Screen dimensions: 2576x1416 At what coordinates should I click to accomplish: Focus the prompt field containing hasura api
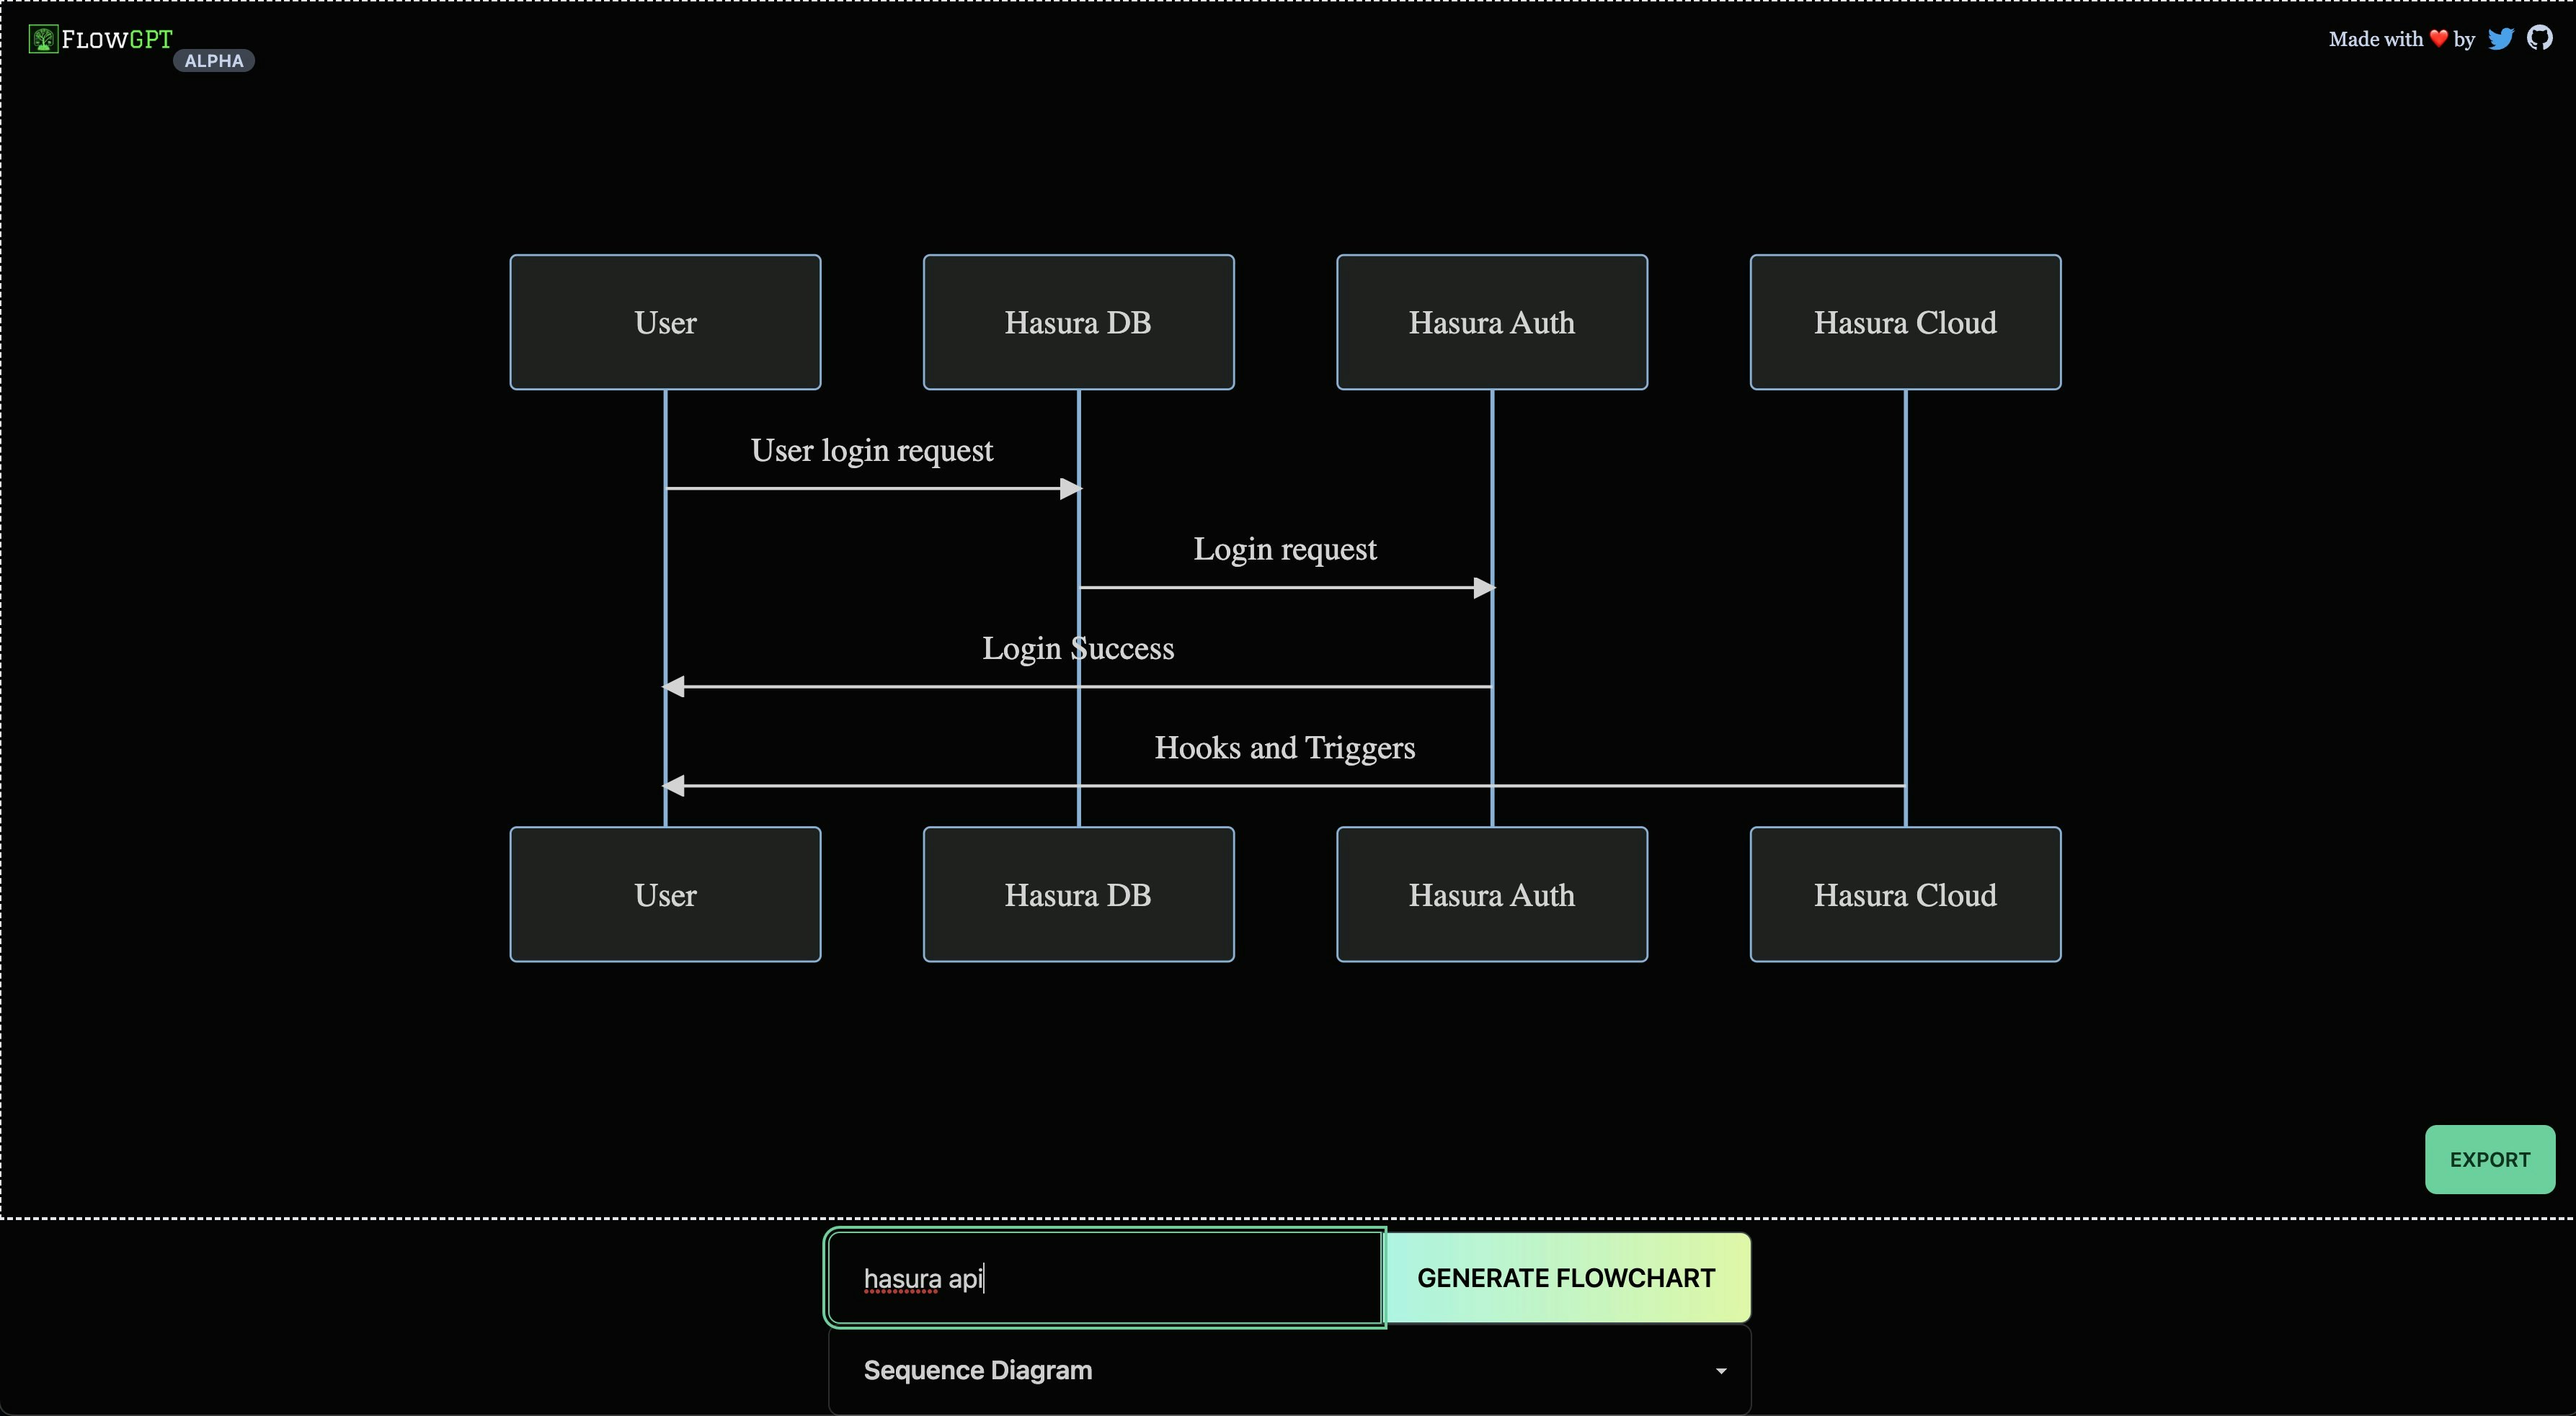1105,1278
